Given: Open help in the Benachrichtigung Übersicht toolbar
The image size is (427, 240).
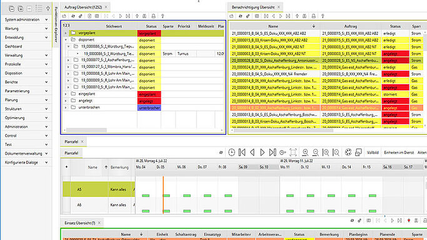Looking at the screenshot, I should point(323,16).
